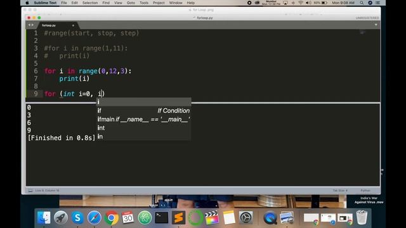This screenshot has height=228, width=406.
Task: Open the Sublime Text application menu
Action: (x=45, y=3)
